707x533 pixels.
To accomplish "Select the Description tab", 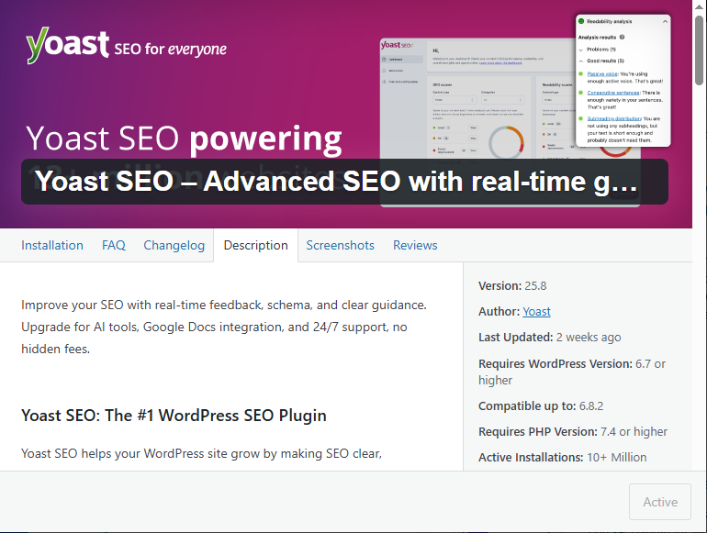I will (x=255, y=245).
